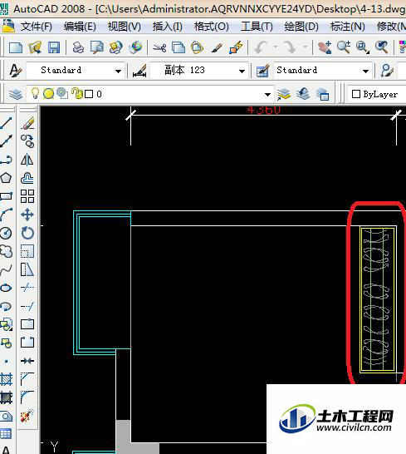Image resolution: width=406 pixels, height=454 pixels.
Task: Select the Match Properties brush icon
Action: pyautogui.click(x=217, y=47)
